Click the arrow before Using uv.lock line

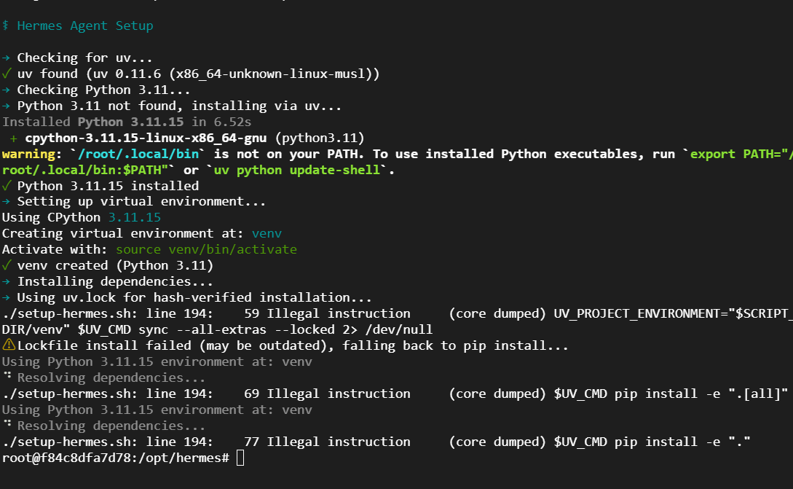coord(6,297)
